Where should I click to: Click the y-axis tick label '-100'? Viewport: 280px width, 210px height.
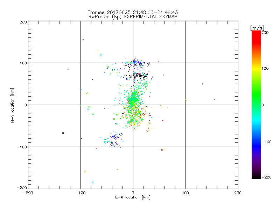(x=22, y=147)
